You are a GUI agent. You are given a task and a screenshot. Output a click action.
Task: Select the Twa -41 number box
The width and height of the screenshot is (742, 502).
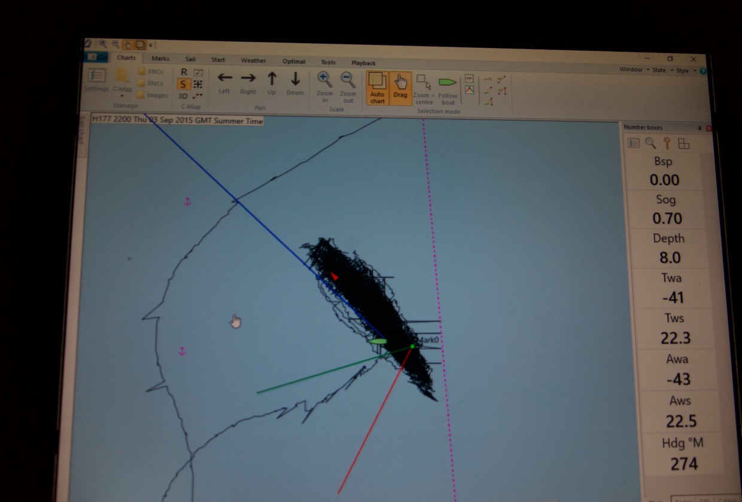click(x=671, y=288)
